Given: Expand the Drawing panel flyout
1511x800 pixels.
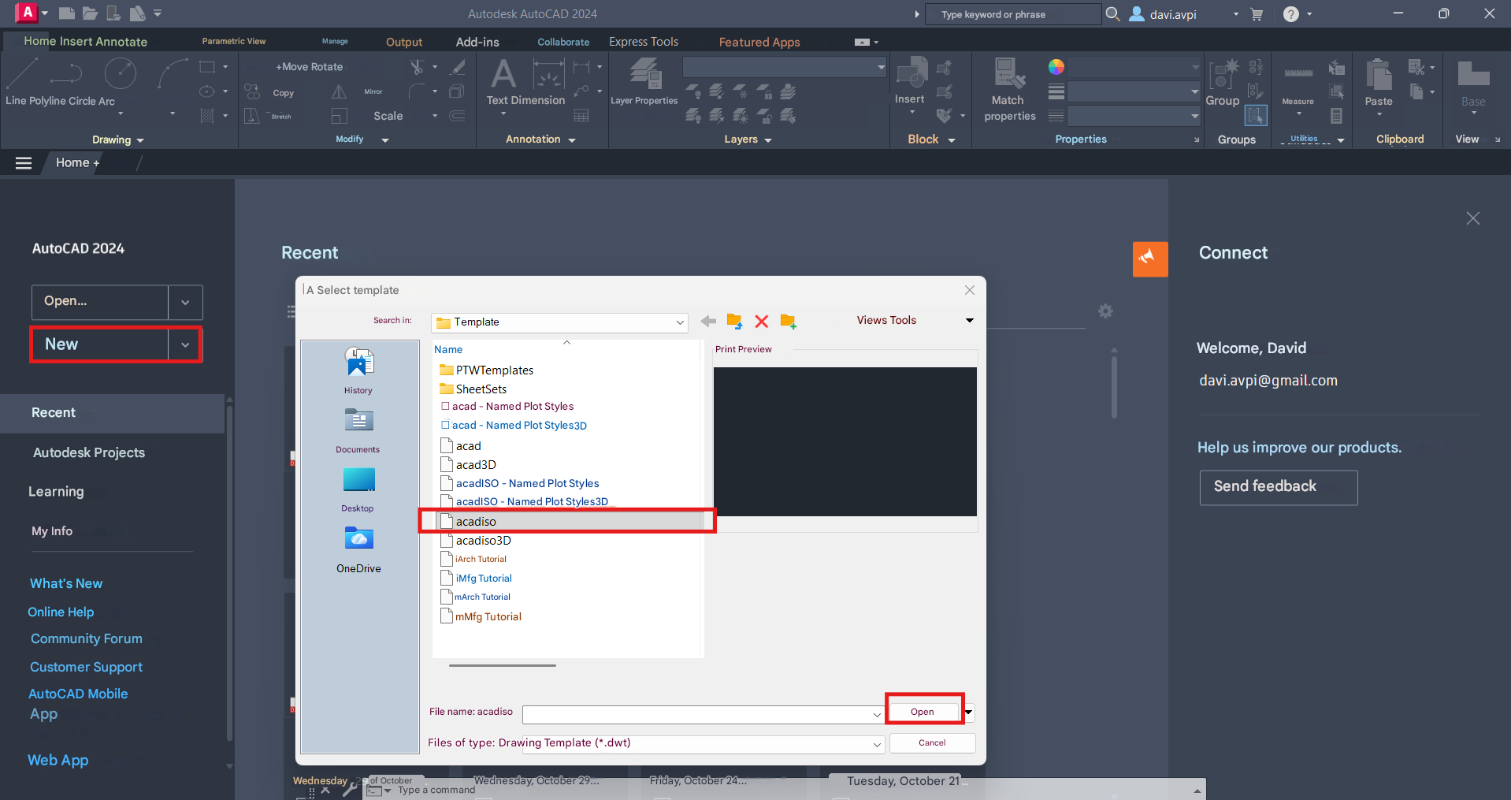Looking at the screenshot, I should 140,140.
